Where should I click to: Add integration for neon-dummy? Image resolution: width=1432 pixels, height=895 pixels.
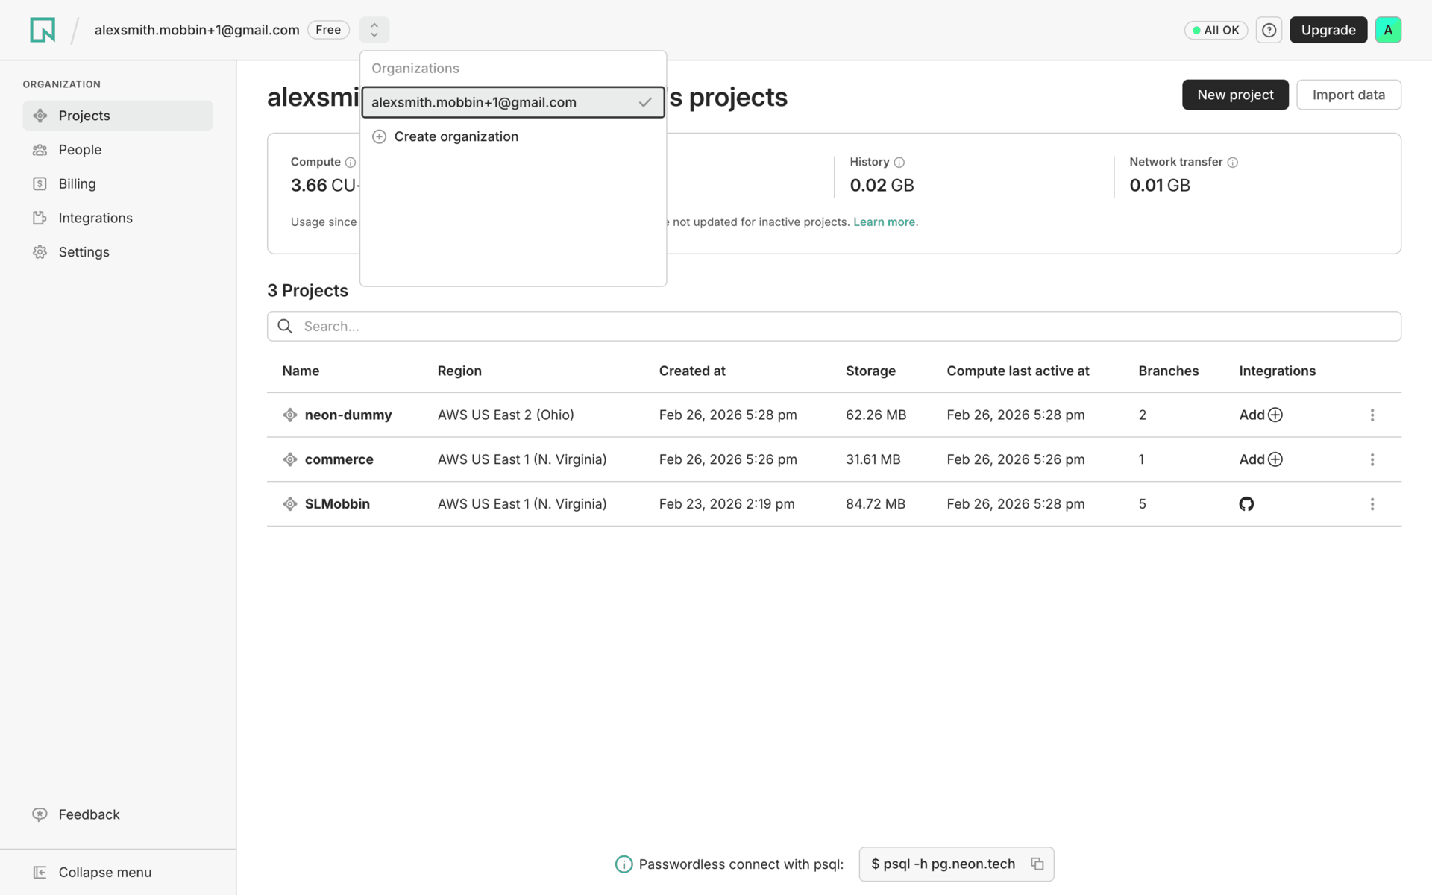point(1261,415)
